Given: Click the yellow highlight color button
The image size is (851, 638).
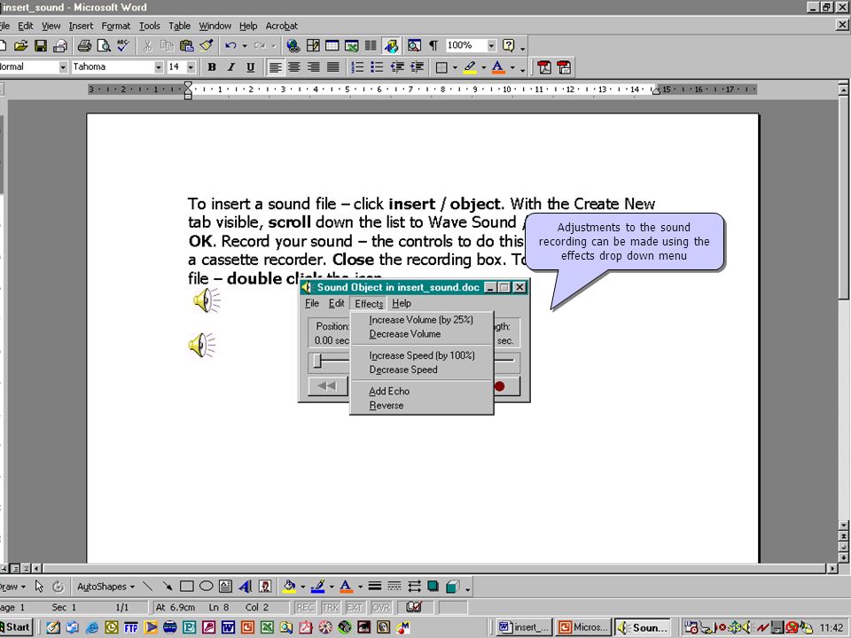Looking at the screenshot, I should pos(470,67).
